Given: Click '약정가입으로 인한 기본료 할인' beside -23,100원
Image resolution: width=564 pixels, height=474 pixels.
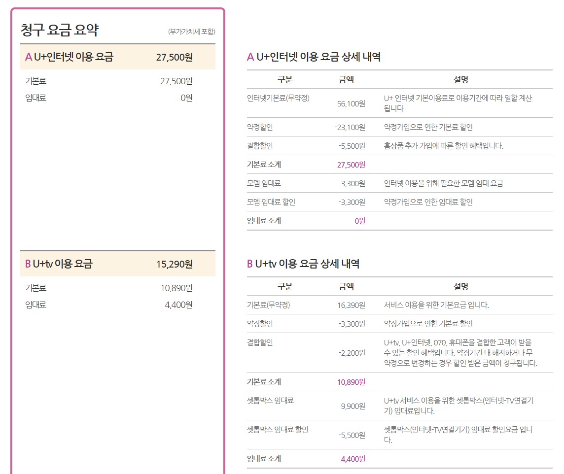Looking at the screenshot, I should coord(428,127).
